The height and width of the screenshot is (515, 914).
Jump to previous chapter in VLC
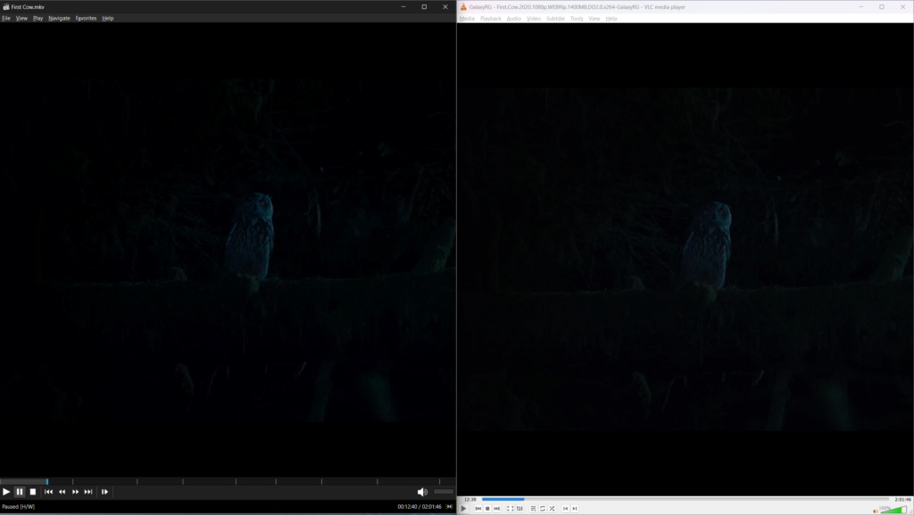(x=565, y=509)
